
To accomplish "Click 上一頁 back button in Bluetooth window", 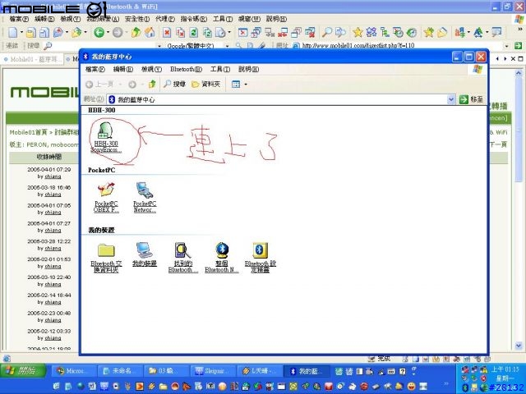I will point(99,84).
